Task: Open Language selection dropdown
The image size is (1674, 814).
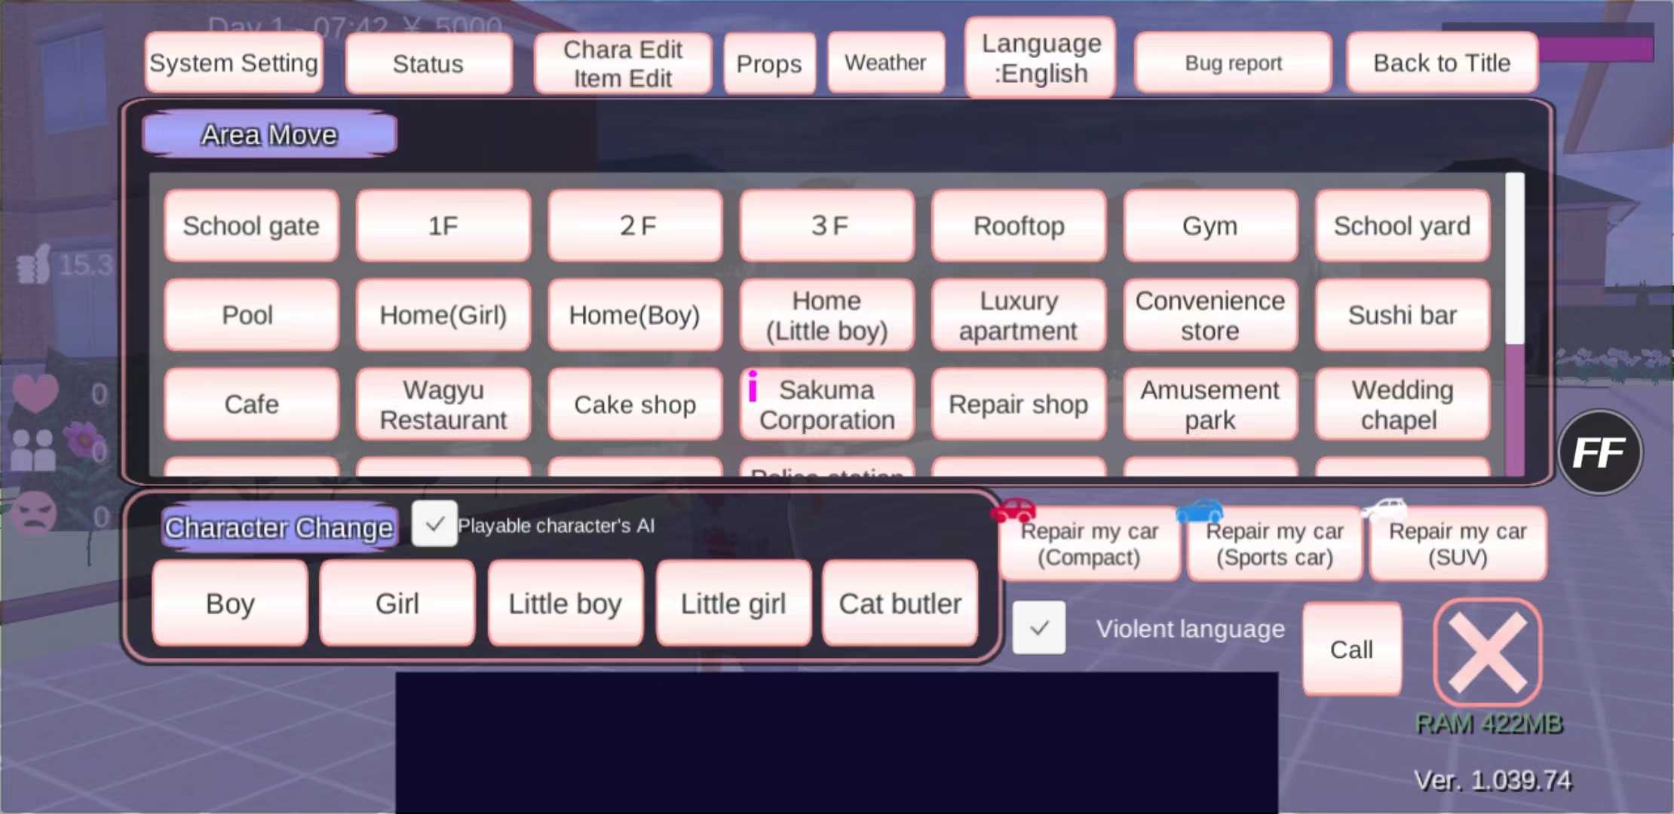Action: 1039,63
